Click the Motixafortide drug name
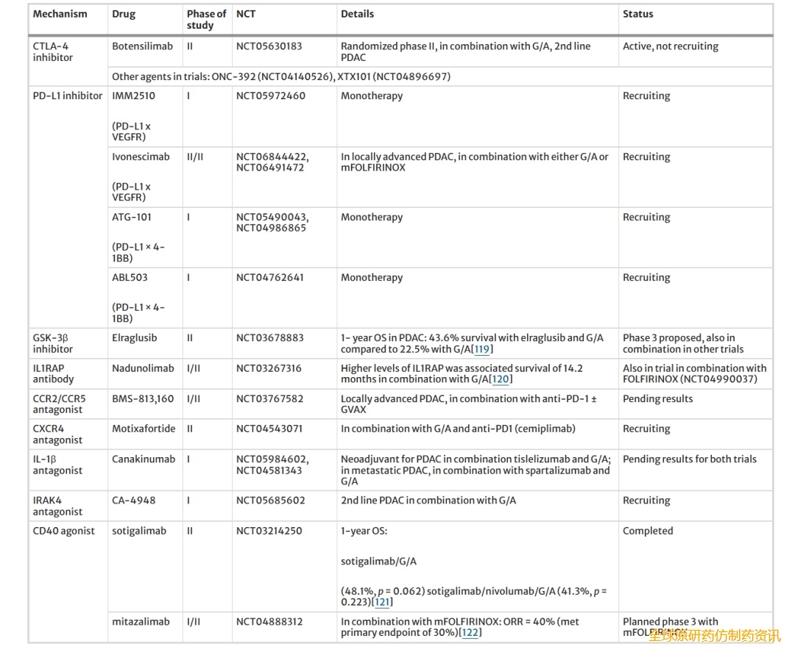The height and width of the screenshot is (652, 795). tap(144, 429)
